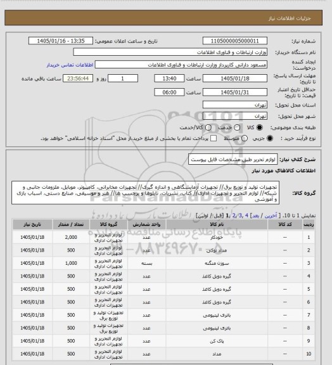Image resolution: width=332 pixels, height=365 pixels.
Task: Click the date cell in row 1
Action: pyautogui.click(x=32, y=237)
